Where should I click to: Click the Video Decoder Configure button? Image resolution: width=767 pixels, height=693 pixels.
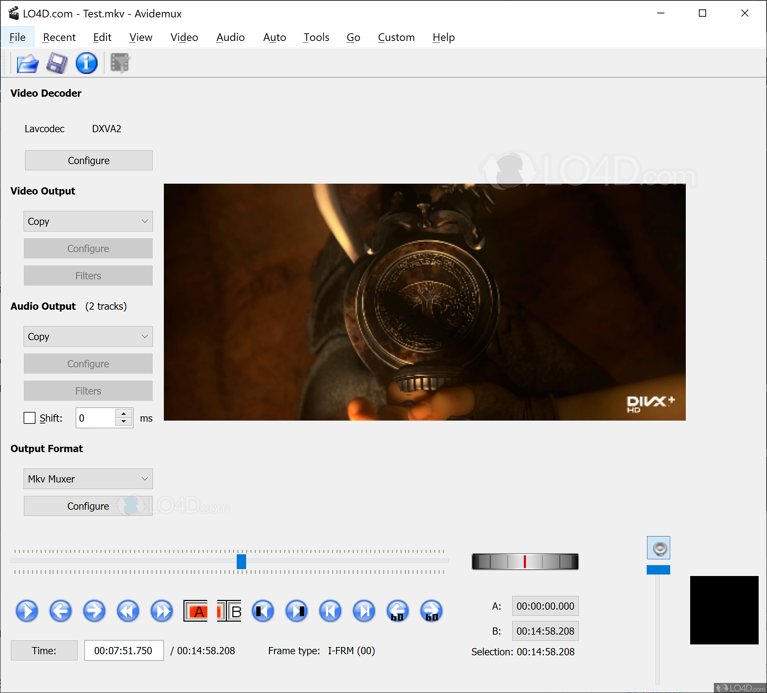89,160
